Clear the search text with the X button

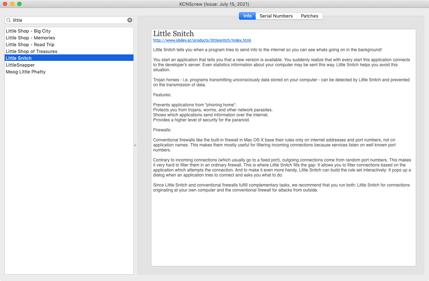click(130, 20)
